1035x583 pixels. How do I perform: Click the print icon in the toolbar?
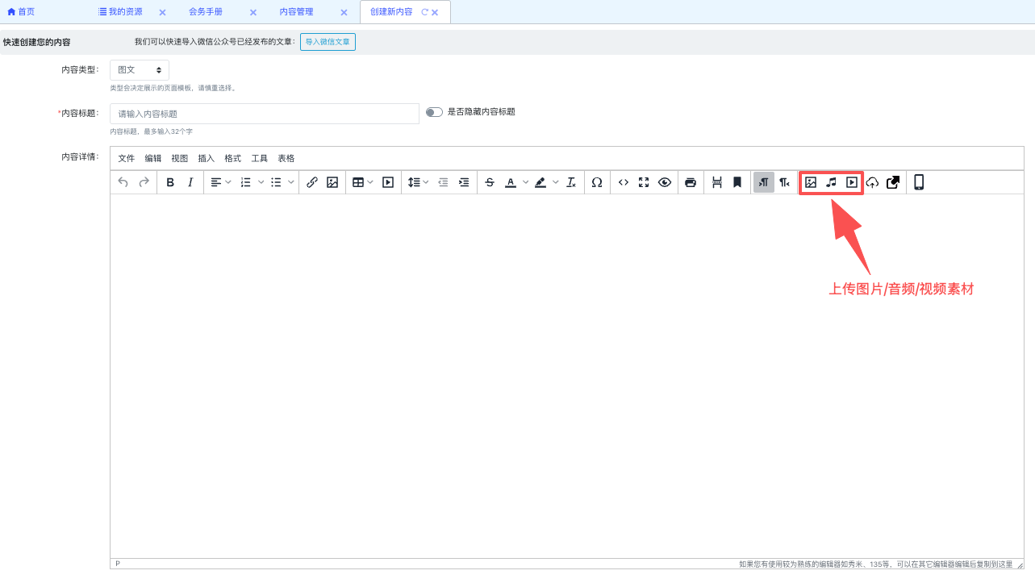691,182
